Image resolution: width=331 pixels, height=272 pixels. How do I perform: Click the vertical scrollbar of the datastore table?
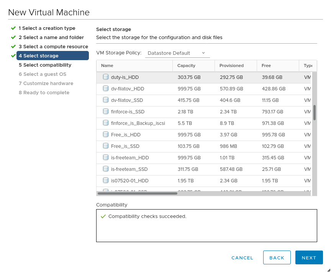tap(315, 113)
